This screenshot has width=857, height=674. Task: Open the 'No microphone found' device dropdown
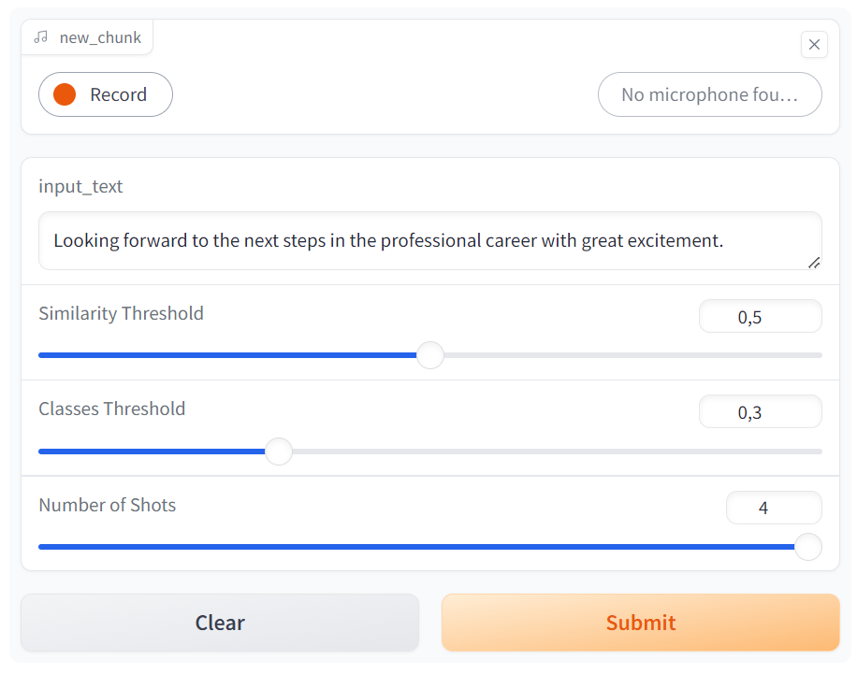pyautogui.click(x=709, y=94)
